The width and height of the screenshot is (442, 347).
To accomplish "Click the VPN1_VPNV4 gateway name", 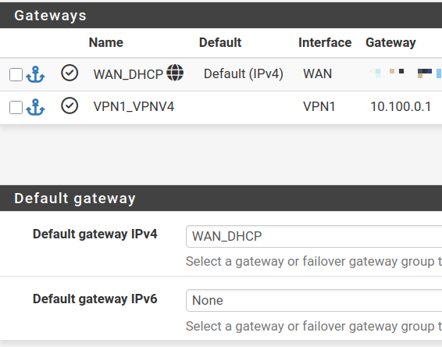I will coord(134,106).
